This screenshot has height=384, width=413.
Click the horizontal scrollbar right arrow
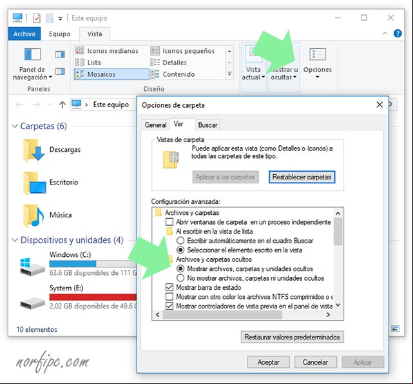pyautogui.click(x=328, y=314)
